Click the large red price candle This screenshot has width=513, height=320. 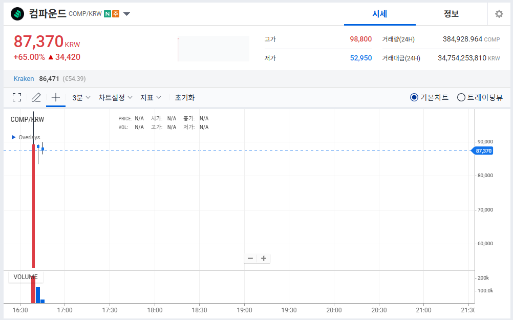click(33, 206)
